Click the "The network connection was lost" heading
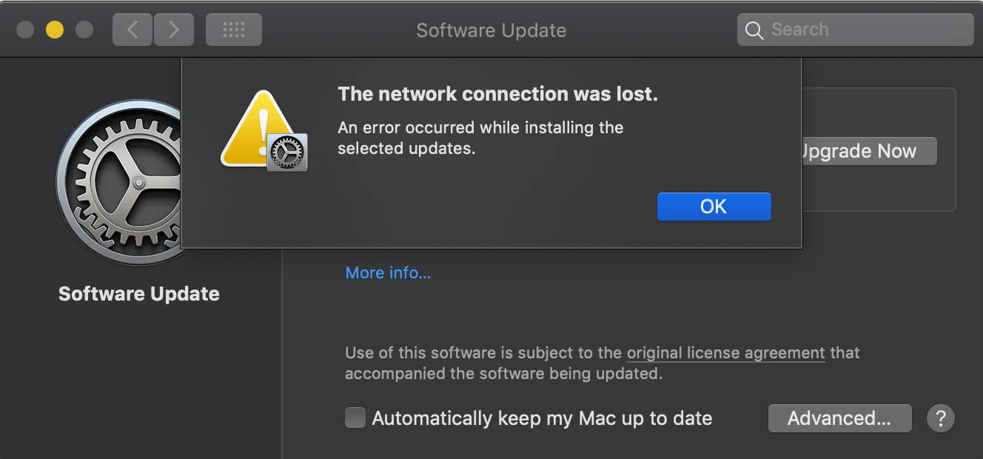The width and height of the screenshot is (983, 459). [x=497, y=94]
